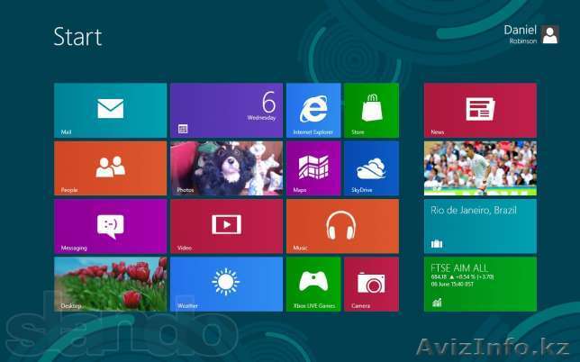
Task: Open the Mail tile
Action: click(x=110, y=110)
